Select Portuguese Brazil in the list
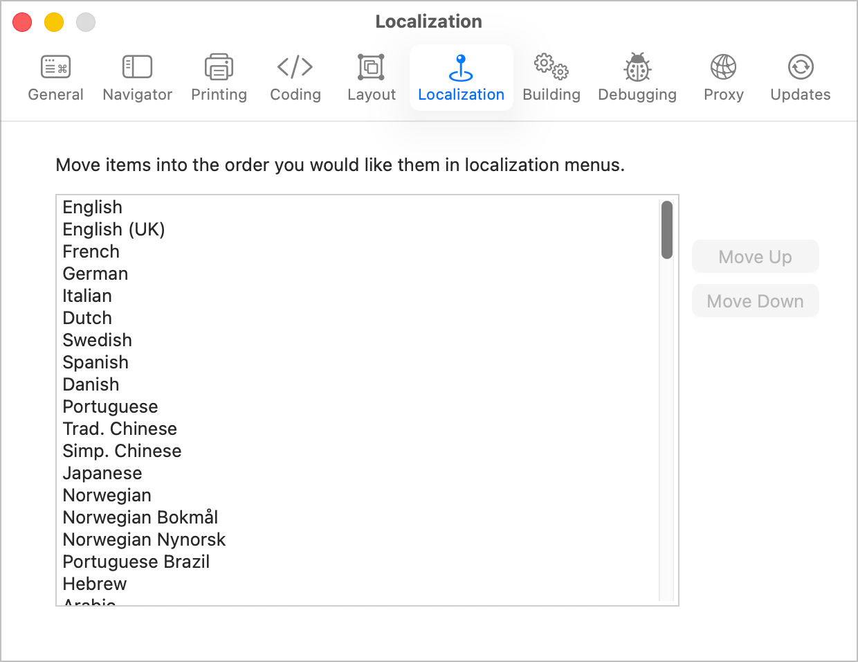This screenshot has height=662, width=858. tap(136, 562)
